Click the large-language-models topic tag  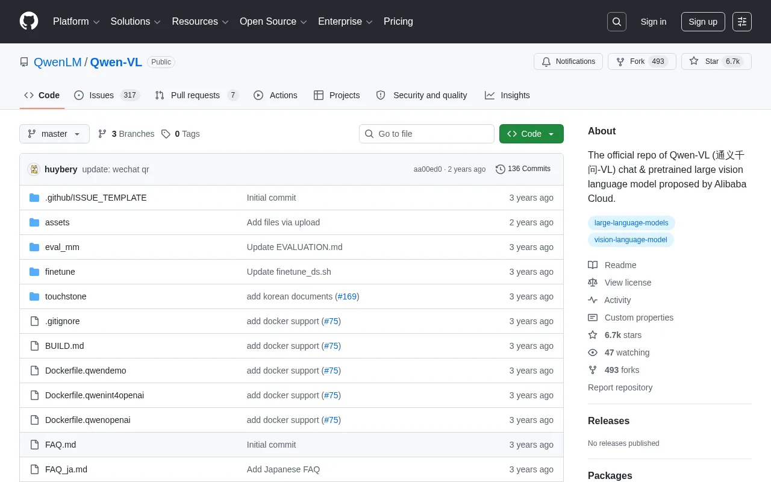tap(631, 223)
